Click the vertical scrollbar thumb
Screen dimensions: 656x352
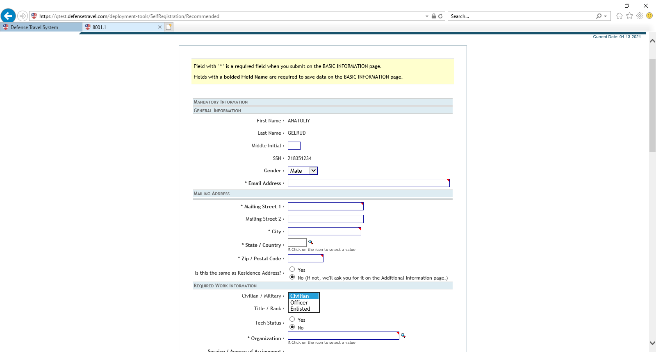point(652,106)
